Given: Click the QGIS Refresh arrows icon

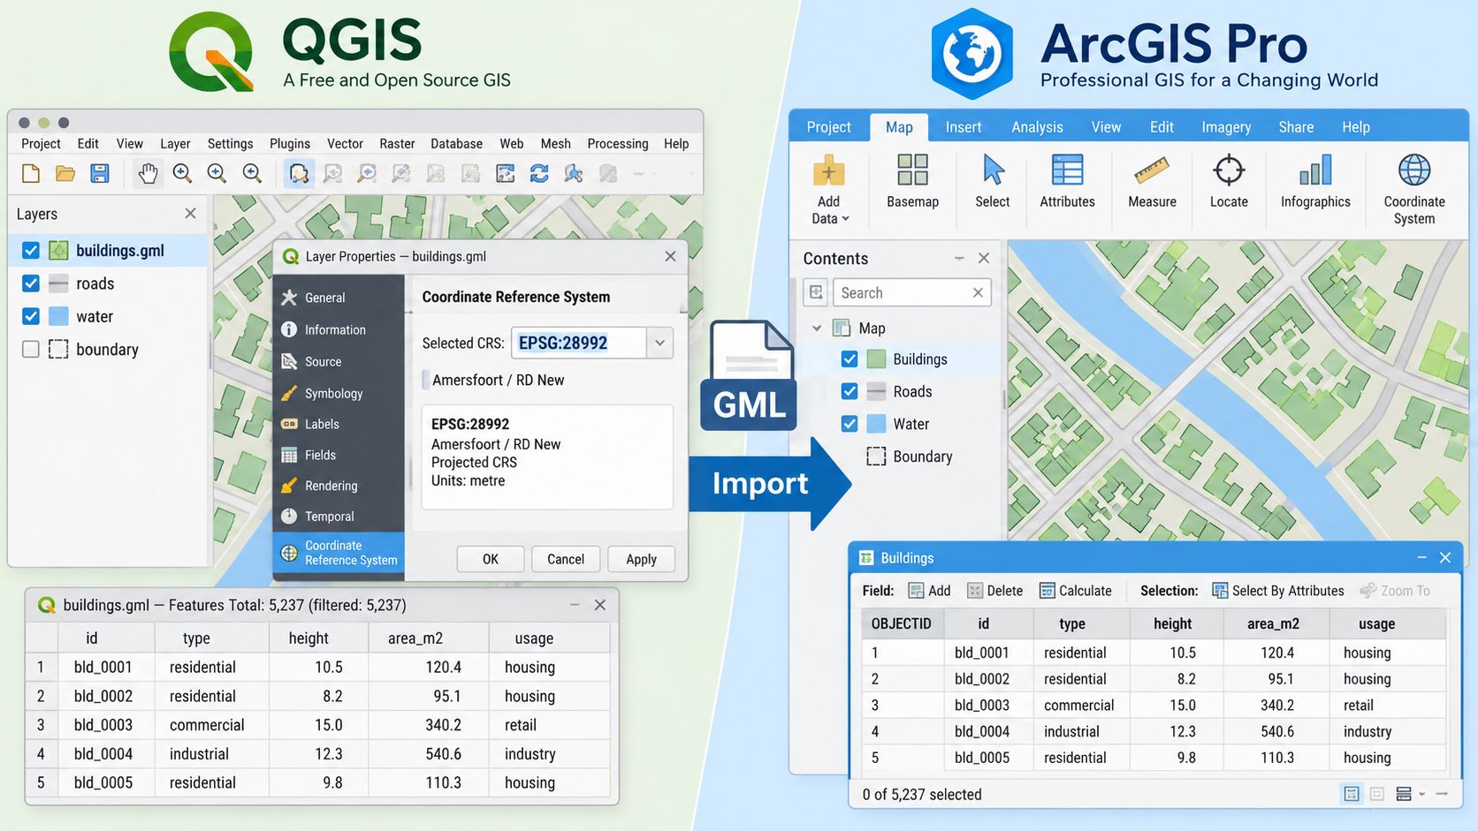Looking at the screenshot, I should 539,173.
